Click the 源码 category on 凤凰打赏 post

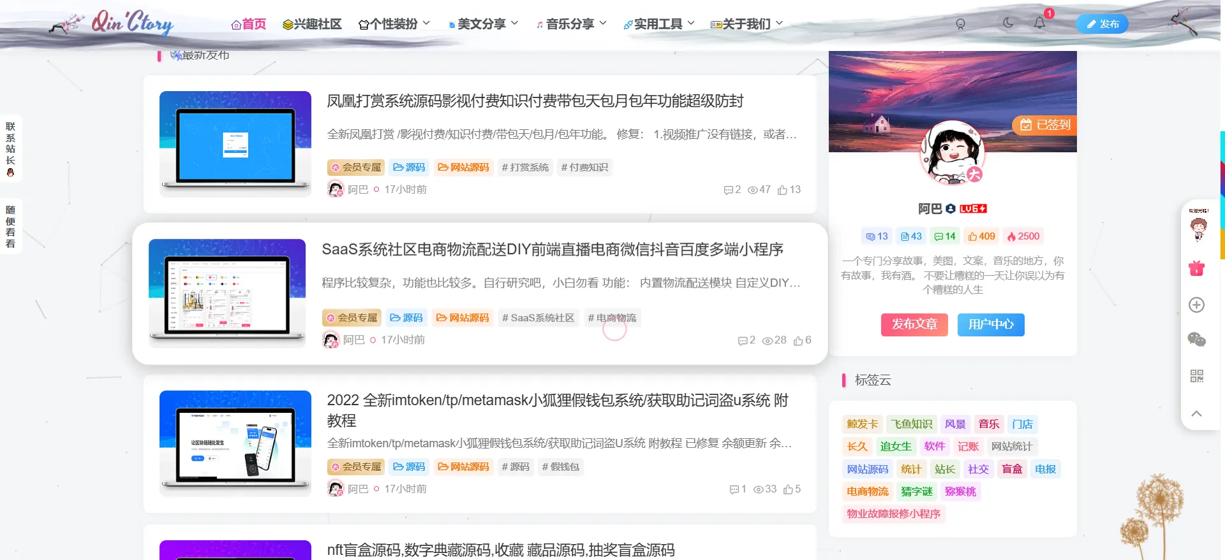click(409, 168)
